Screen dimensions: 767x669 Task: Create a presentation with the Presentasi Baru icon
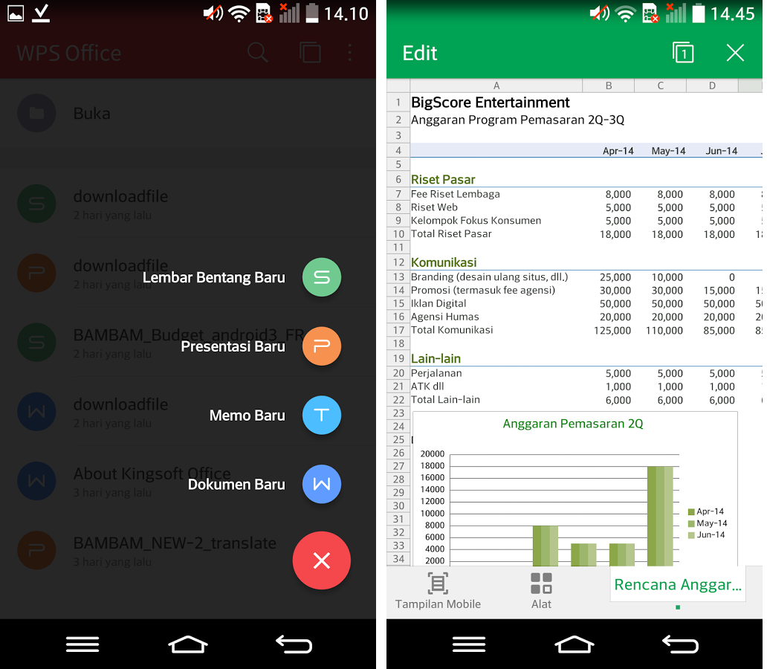tap(322, 346)
